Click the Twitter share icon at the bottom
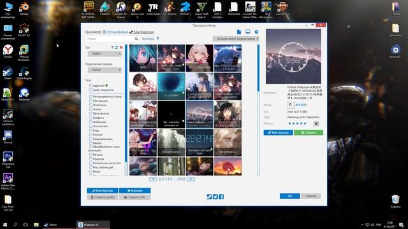The height and width of the screenshot is (229, 408). click(x=215, y=197)
